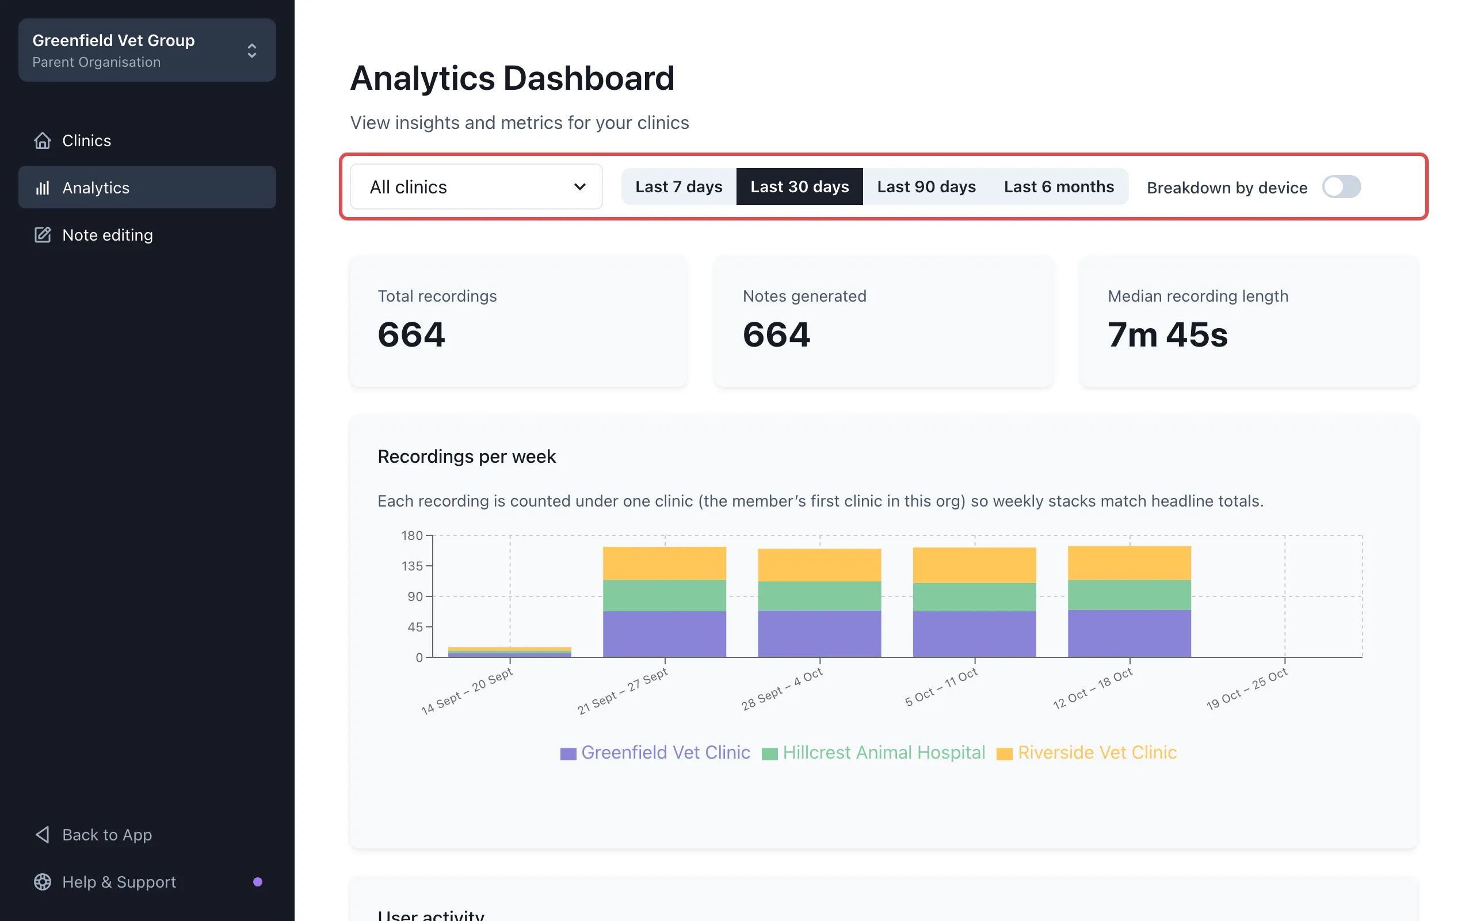This screenshot has width=1473, height=921.
Task: Click the Greenfield Vet Group organisation name
Action: point(113,40)
